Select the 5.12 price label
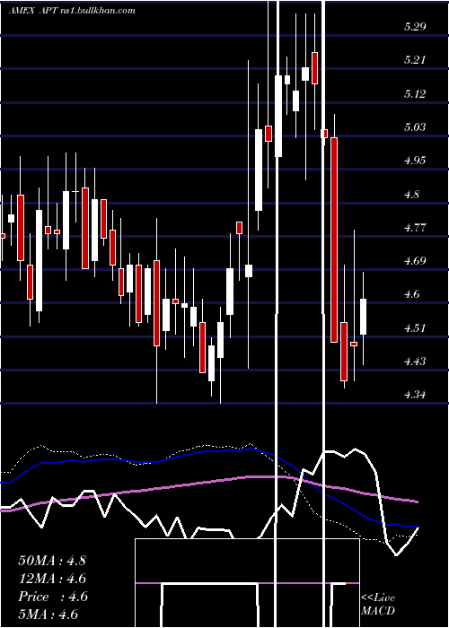This screenshot has height=628, width=449. (415, 93)
